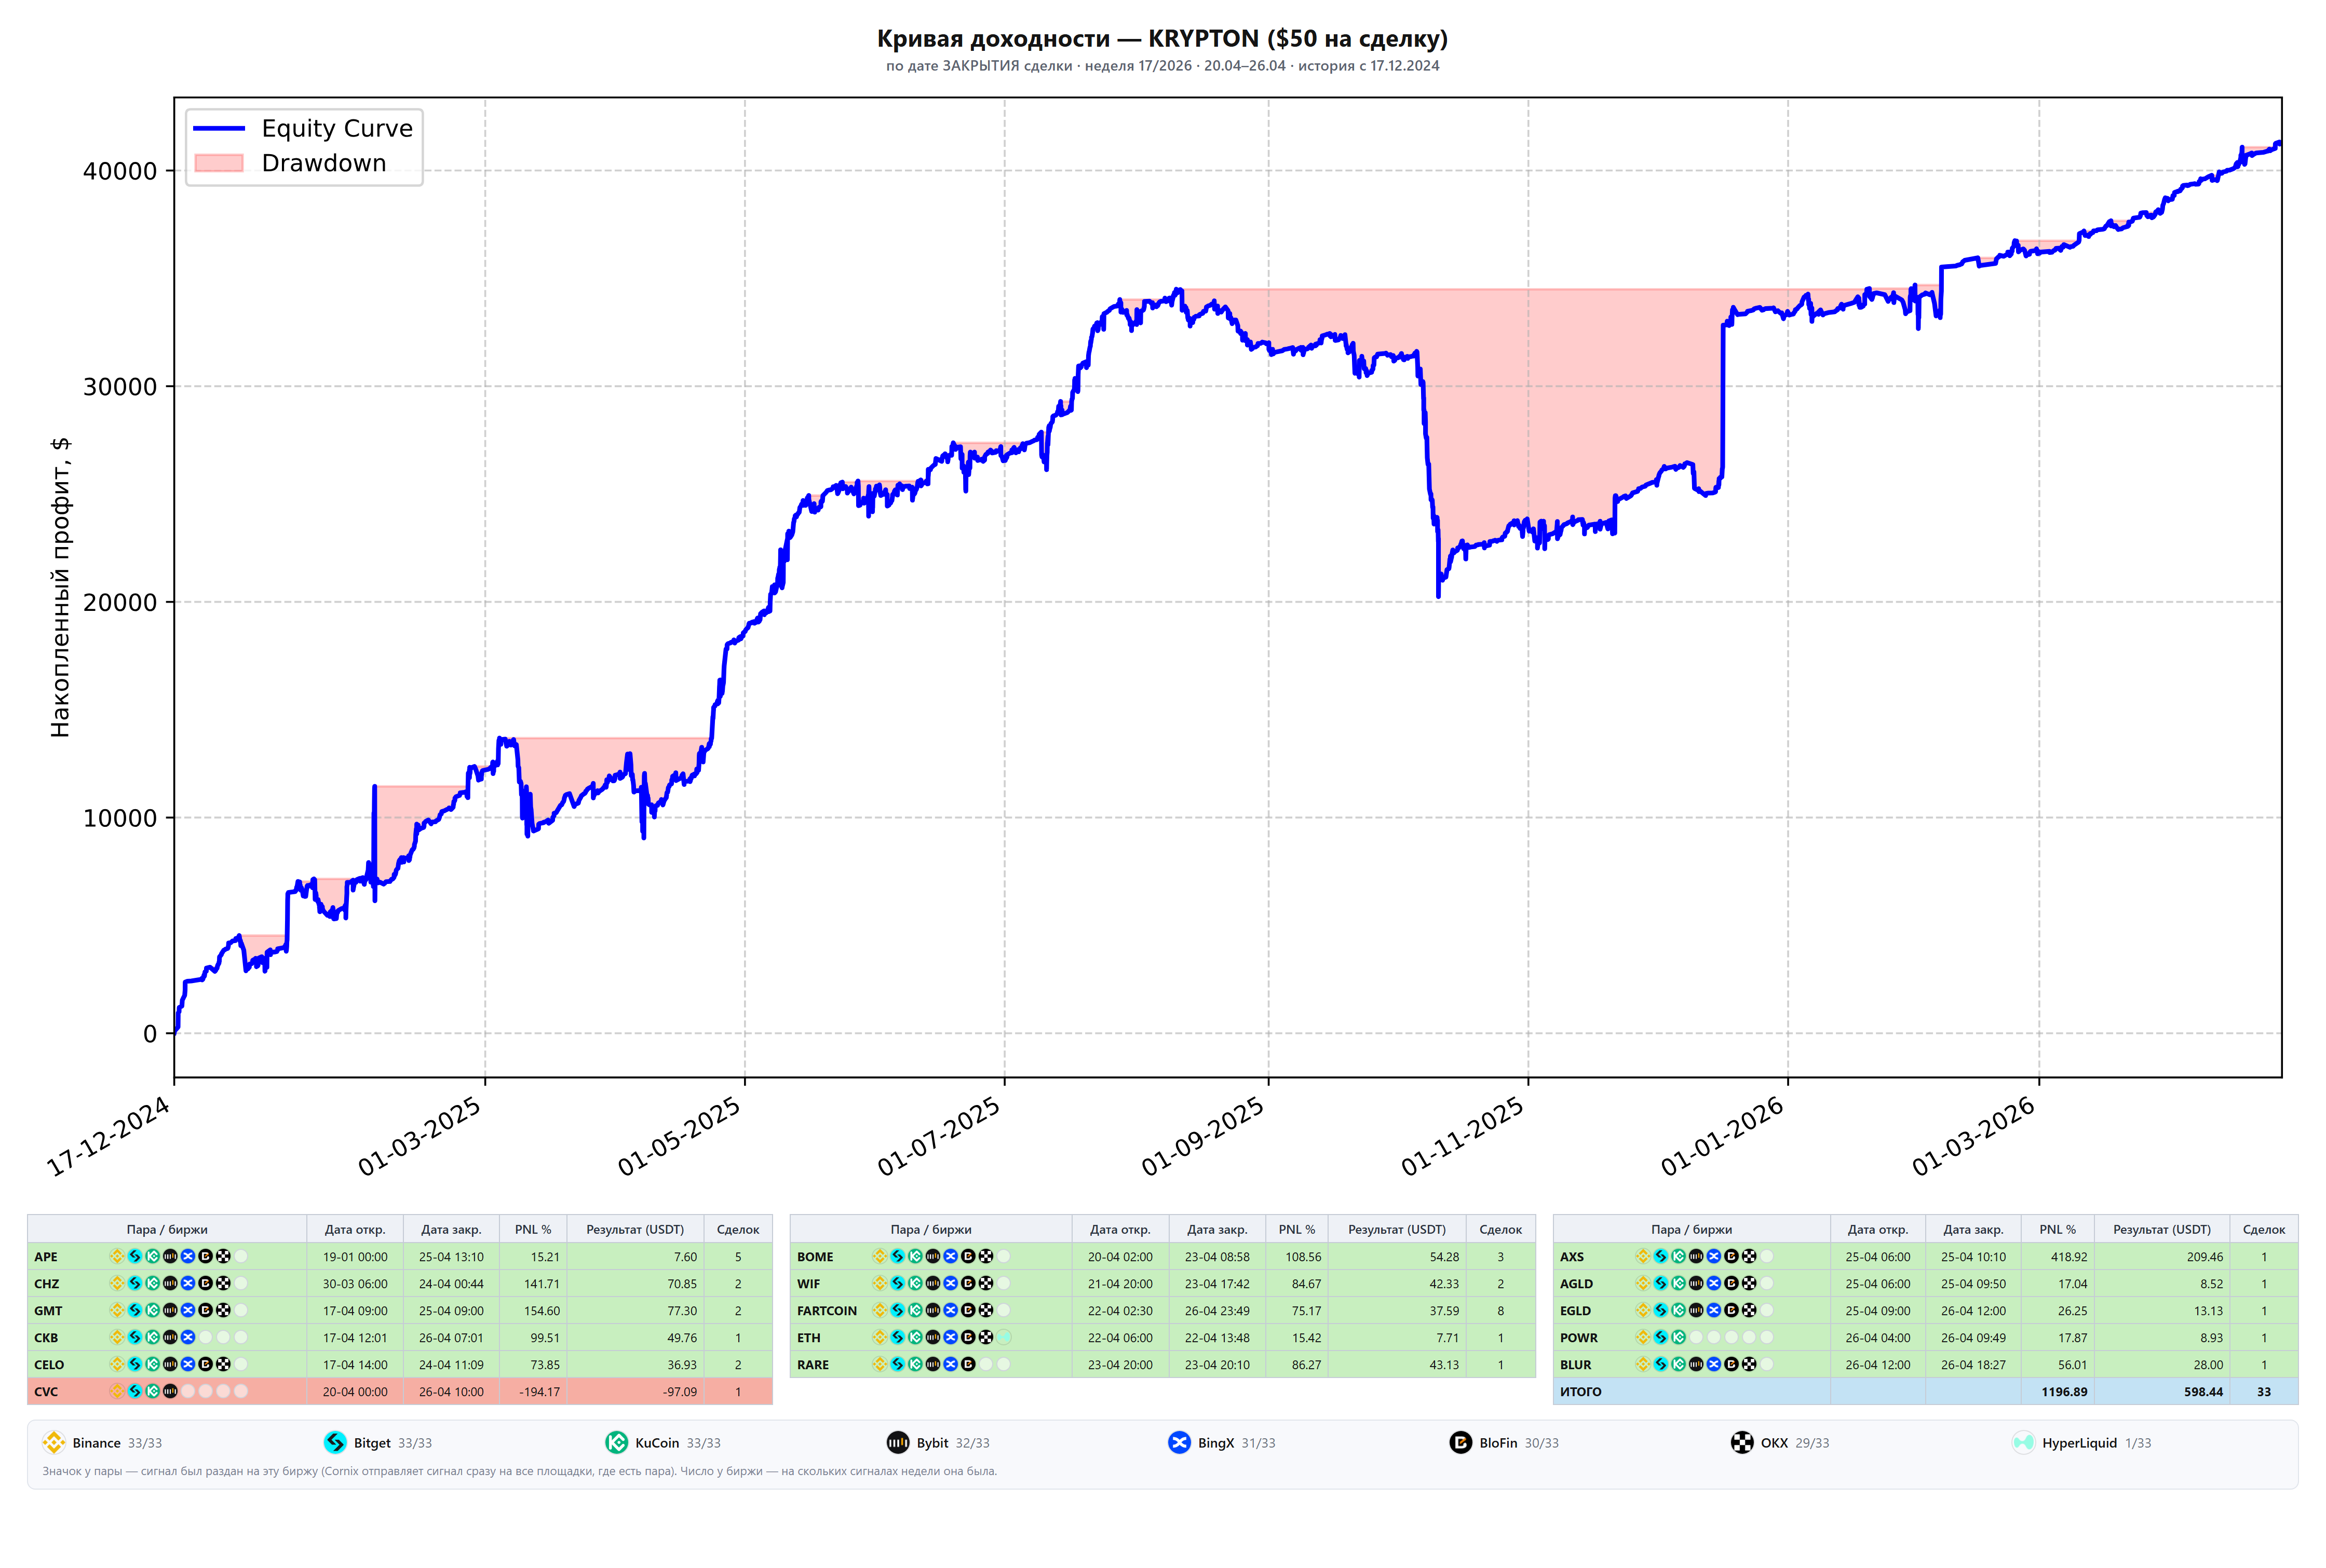Click the BingX logo in the exchange legend
The height and width of the screenshot is (1568, 2326).
(x=1179, y=1442)
